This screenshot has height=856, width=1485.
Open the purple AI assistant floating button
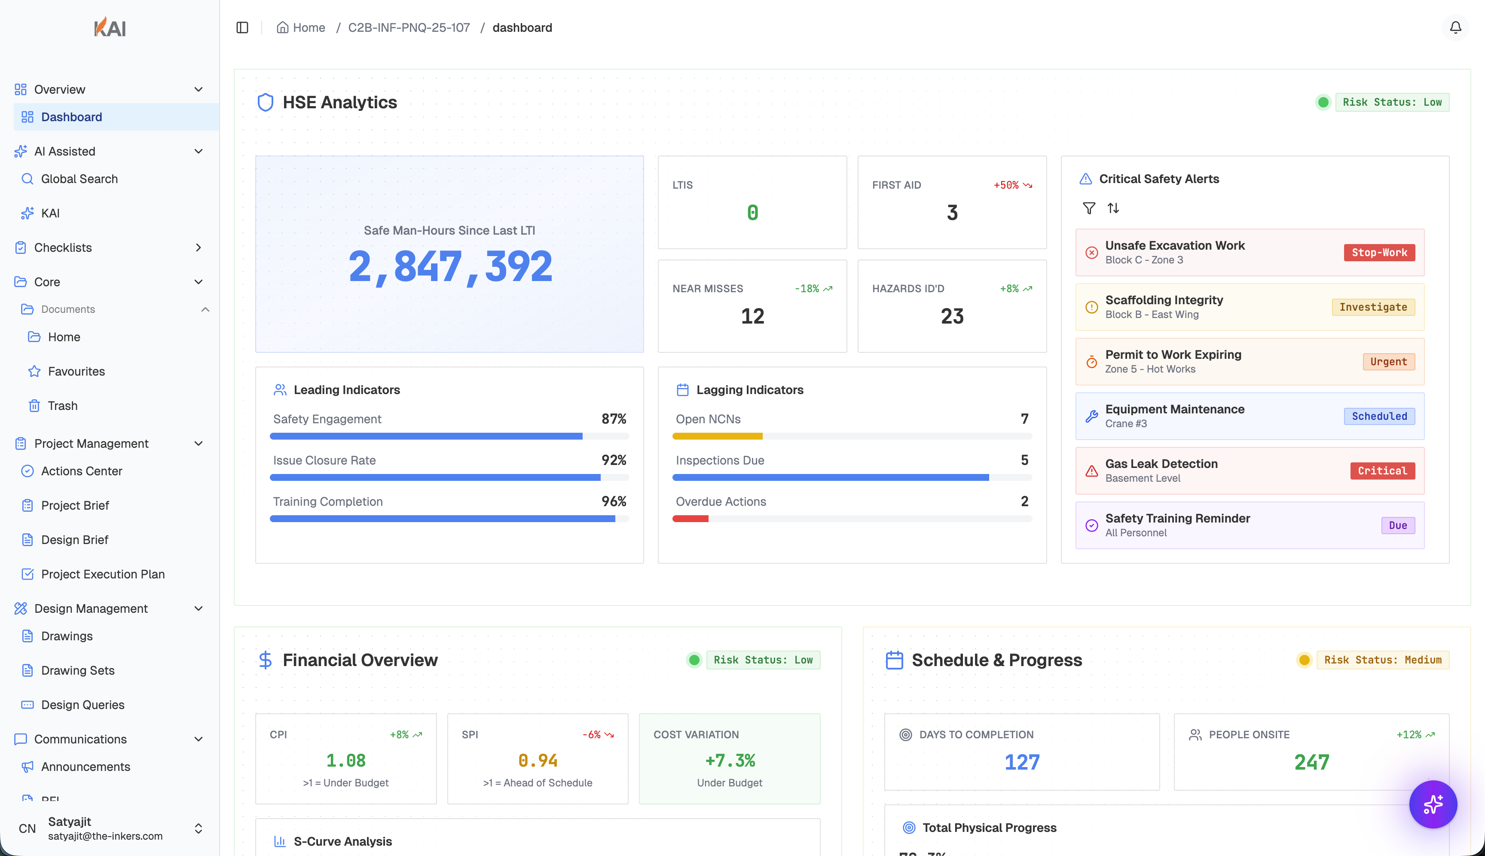1433,804
